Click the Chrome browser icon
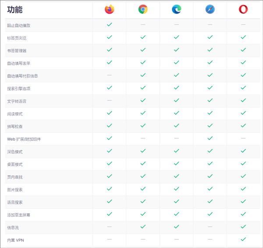Image resolution: width=263 pixels, height=248 pixels. tap(143, 9)
